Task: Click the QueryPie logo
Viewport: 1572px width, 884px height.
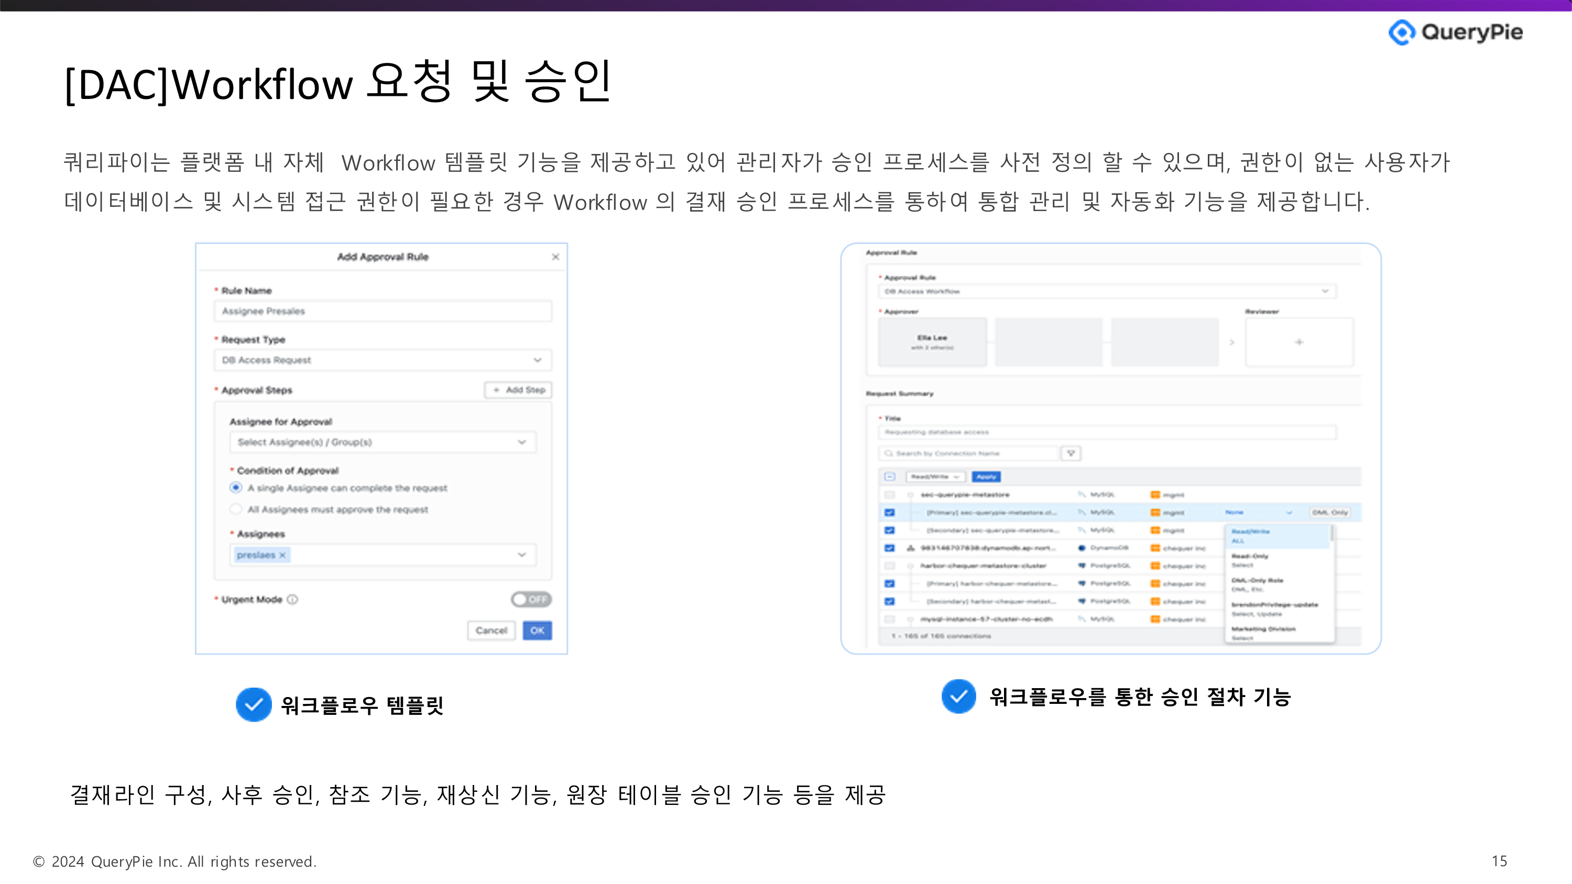Action: (1455, 32)
